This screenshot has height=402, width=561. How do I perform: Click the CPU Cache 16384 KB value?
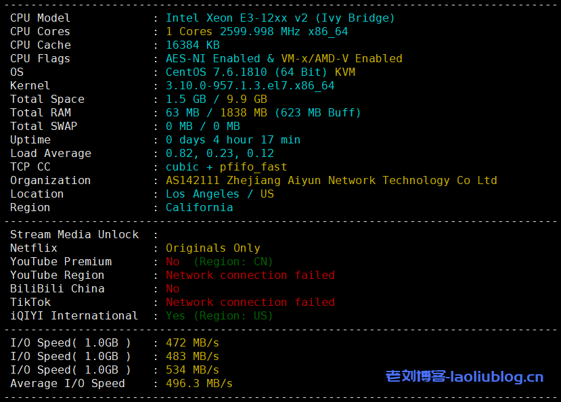pos(192,45)
